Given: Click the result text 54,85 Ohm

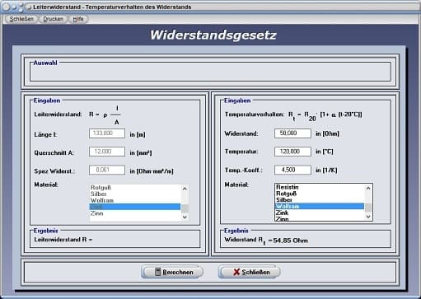Looking at the screenshot, I should [x=291, y=241].
